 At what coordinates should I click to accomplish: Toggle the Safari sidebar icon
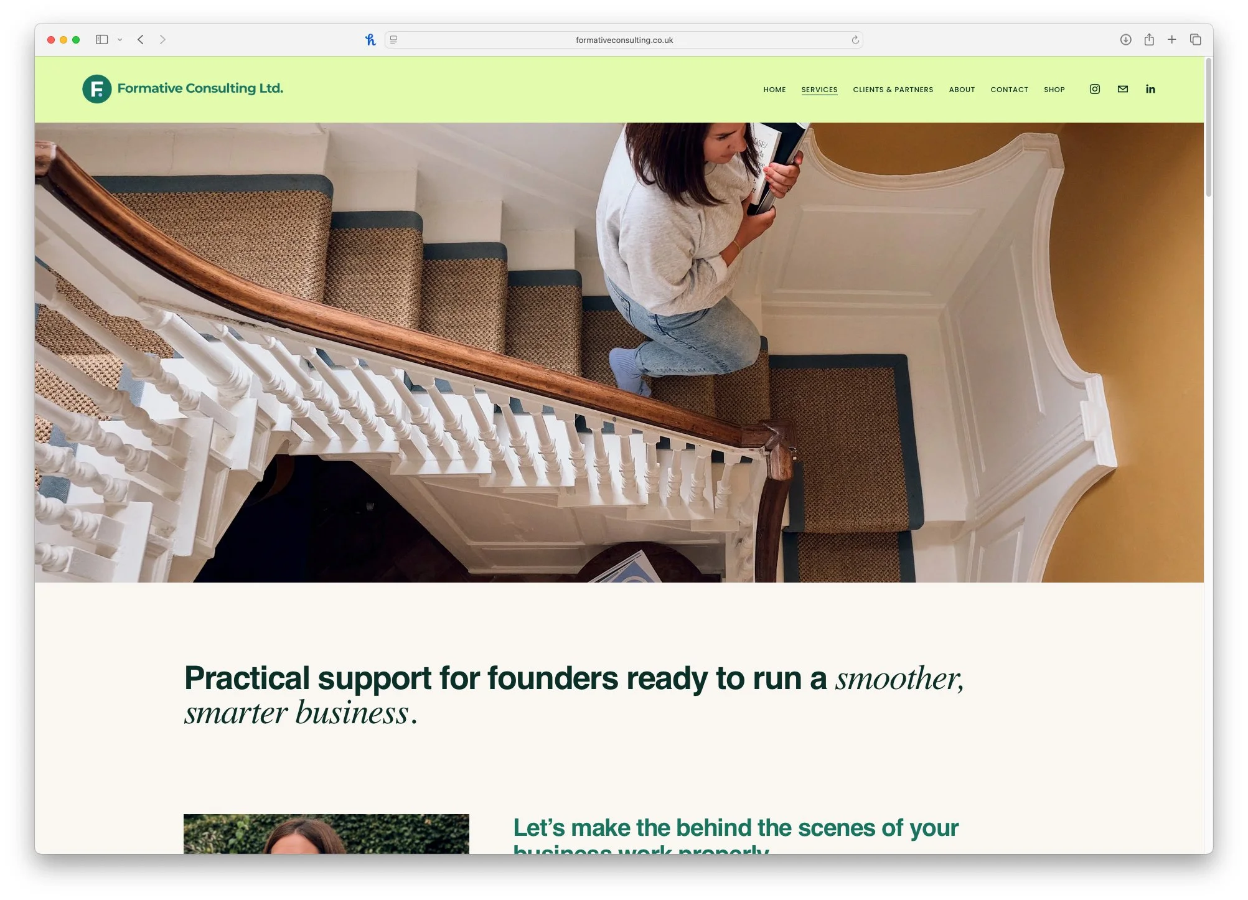tap(102, 40)
